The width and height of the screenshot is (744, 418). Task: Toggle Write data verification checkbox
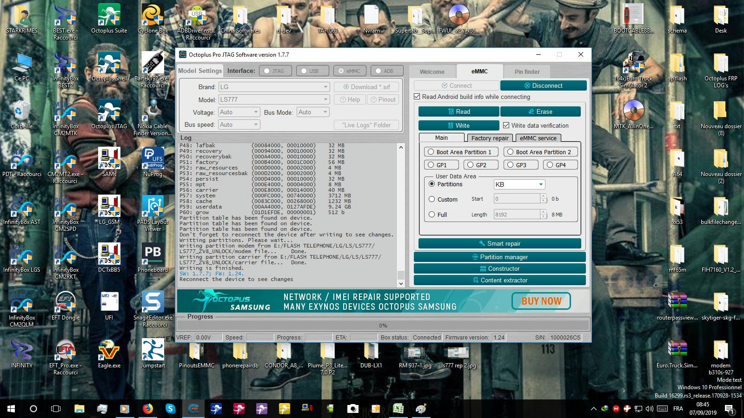coord(506,125)
